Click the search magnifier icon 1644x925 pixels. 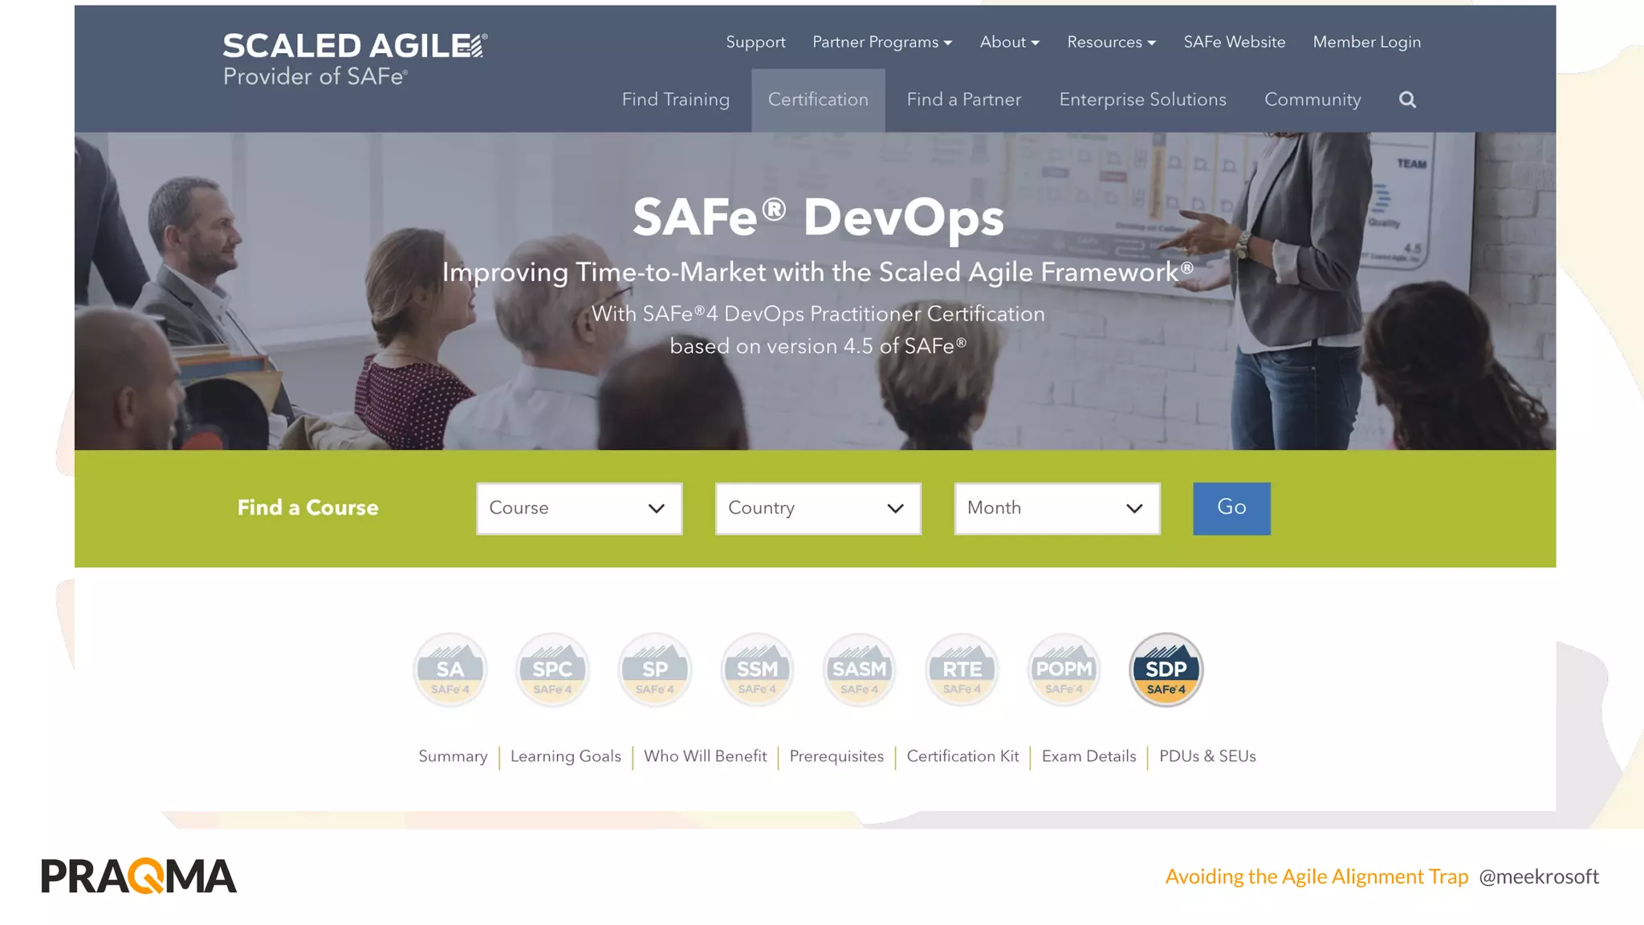click(x=1407, y=100)
